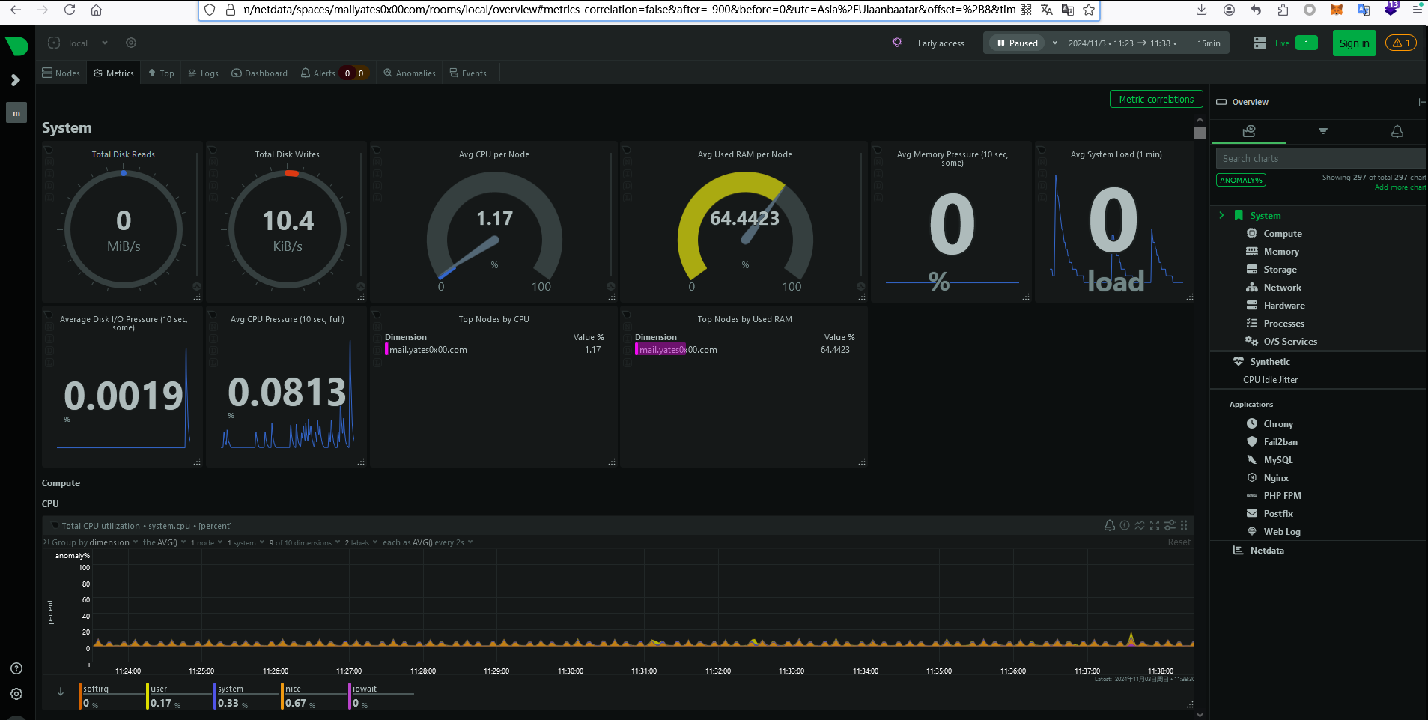Click the Netdata green logo icon

16,45
